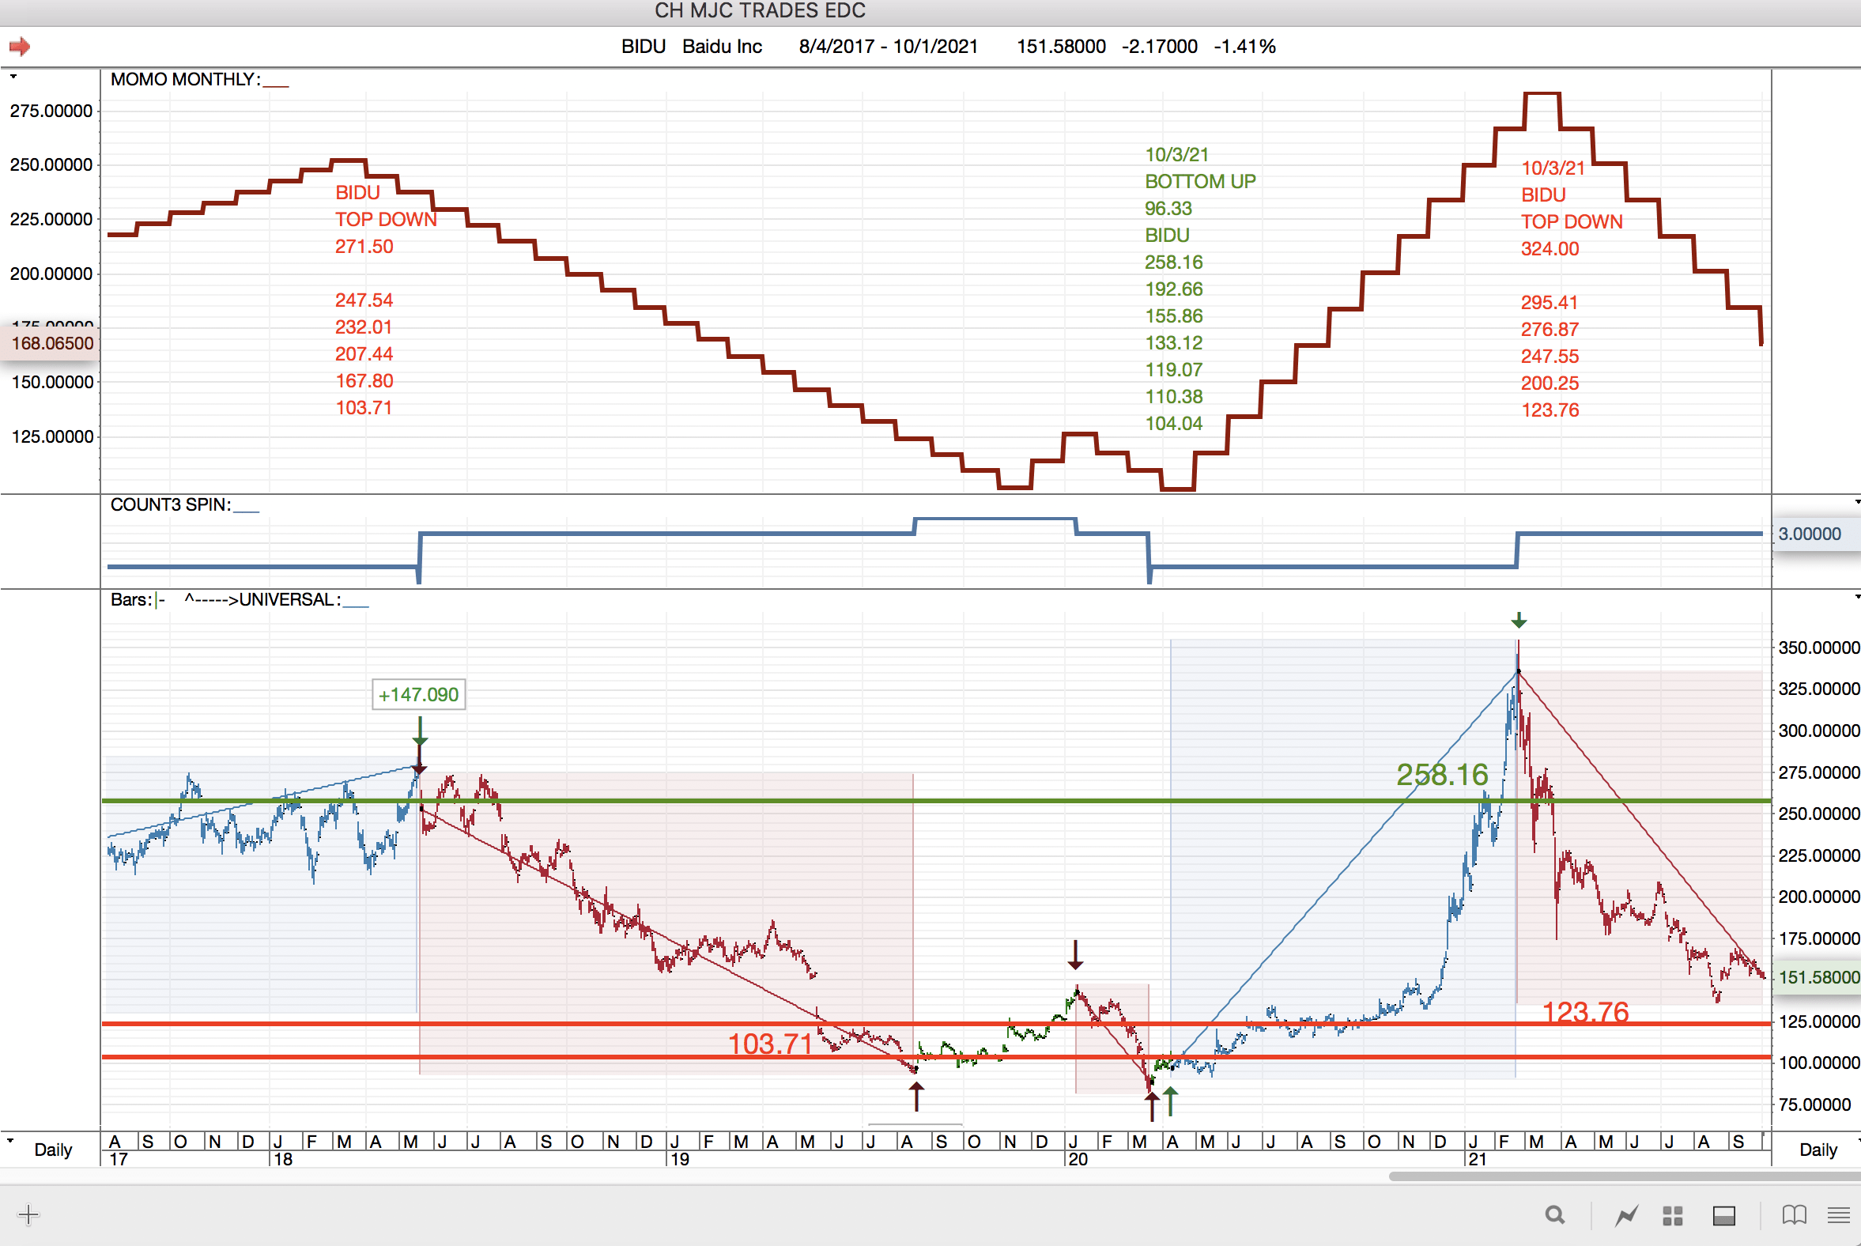
Task: Click the search magnifier icon
Action: (x=1554, y=1214)
